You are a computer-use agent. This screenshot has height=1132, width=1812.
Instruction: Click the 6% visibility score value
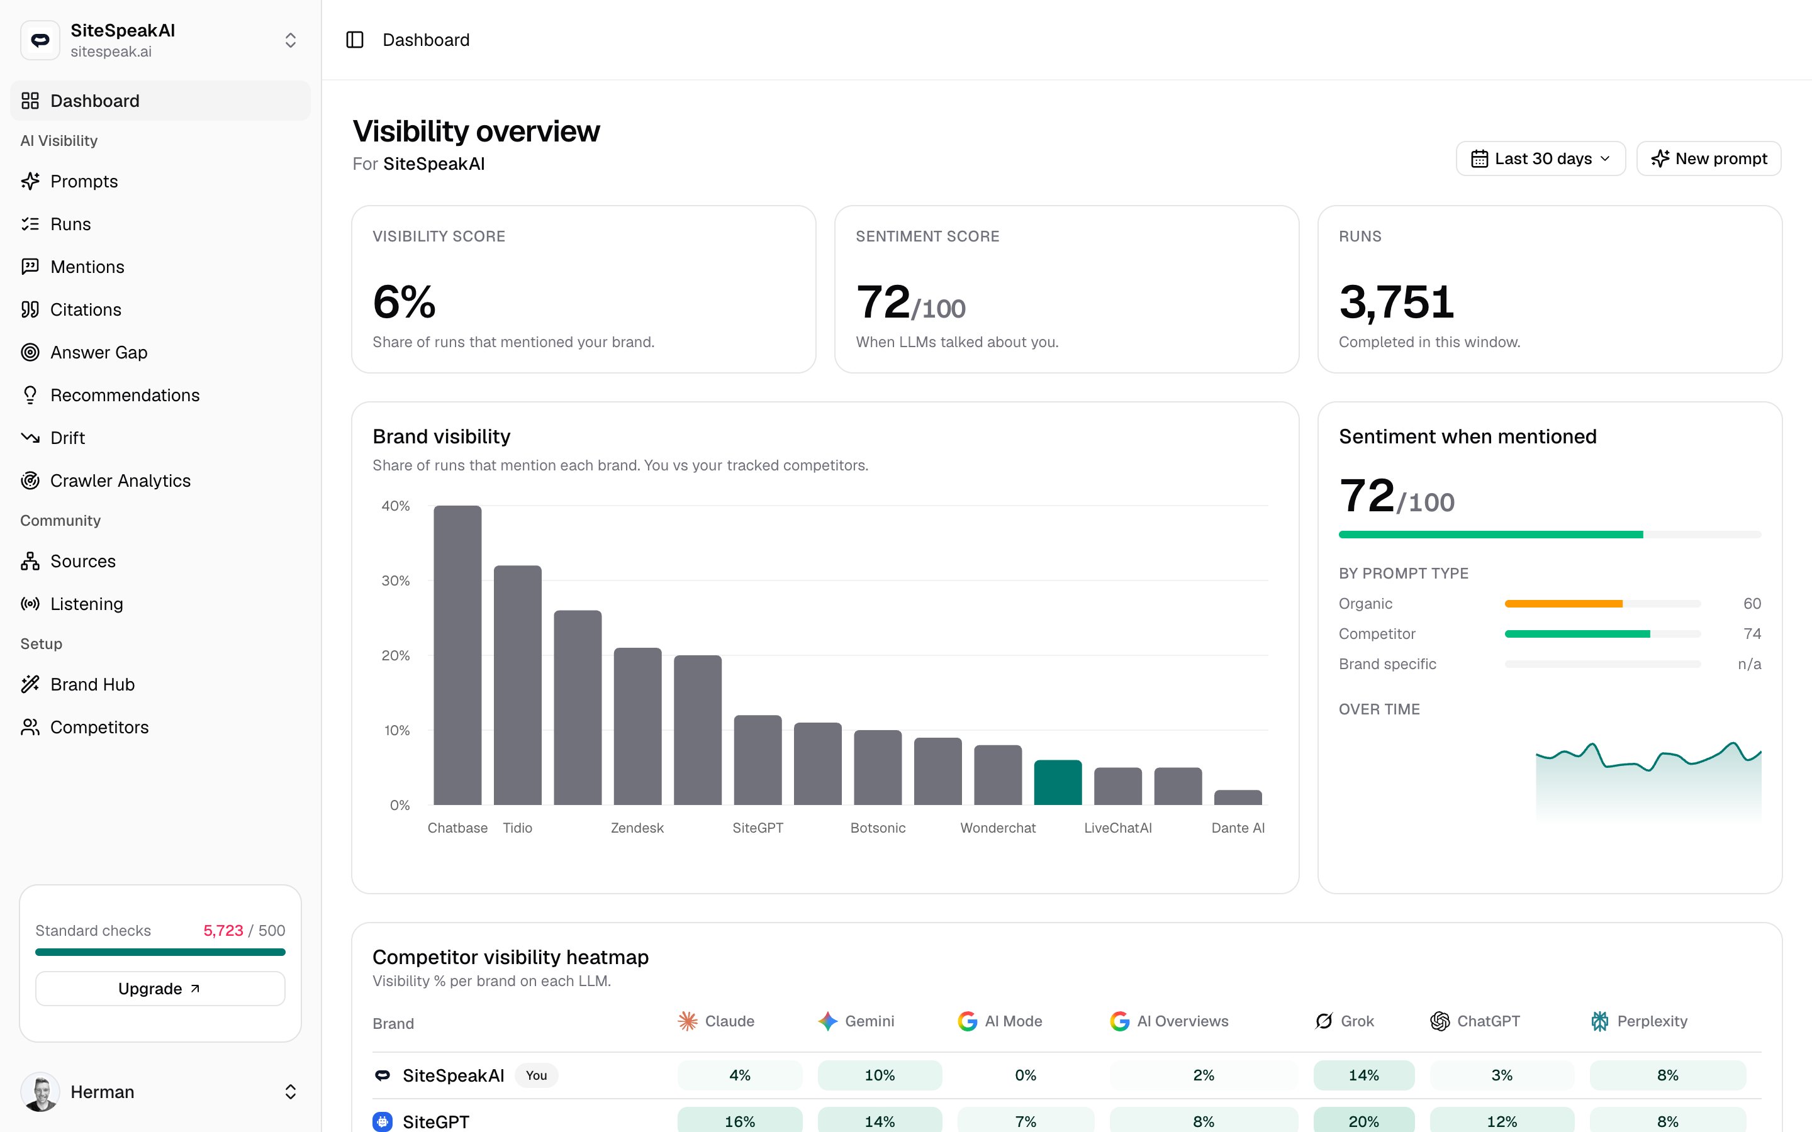click(x=405, y=302)
